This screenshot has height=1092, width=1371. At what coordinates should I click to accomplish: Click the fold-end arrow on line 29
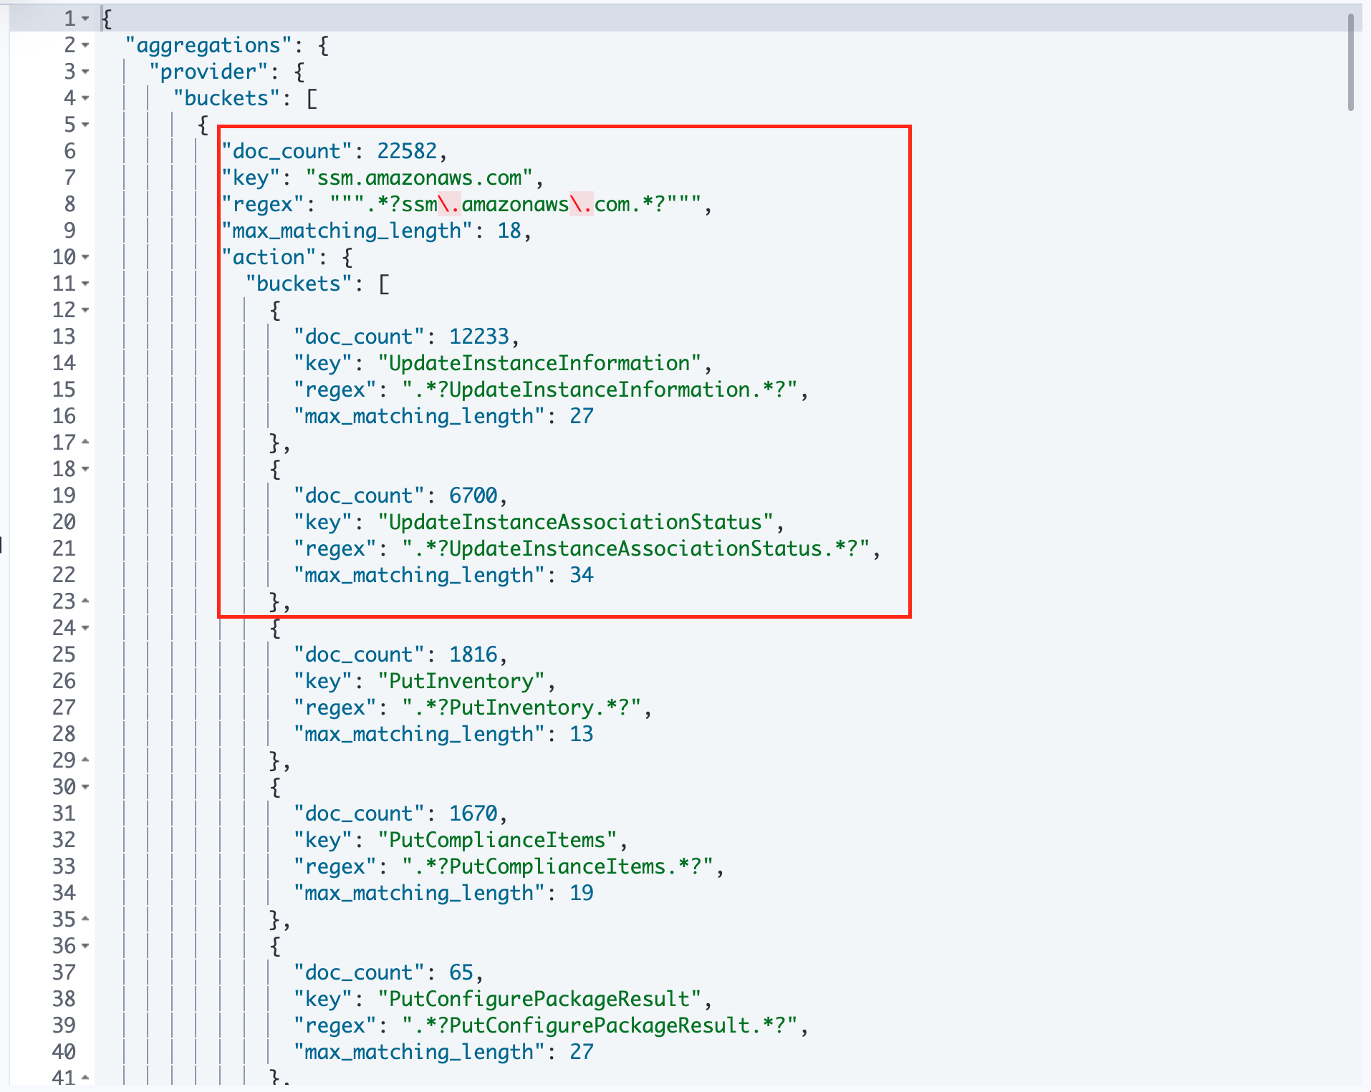coord(85,760)
